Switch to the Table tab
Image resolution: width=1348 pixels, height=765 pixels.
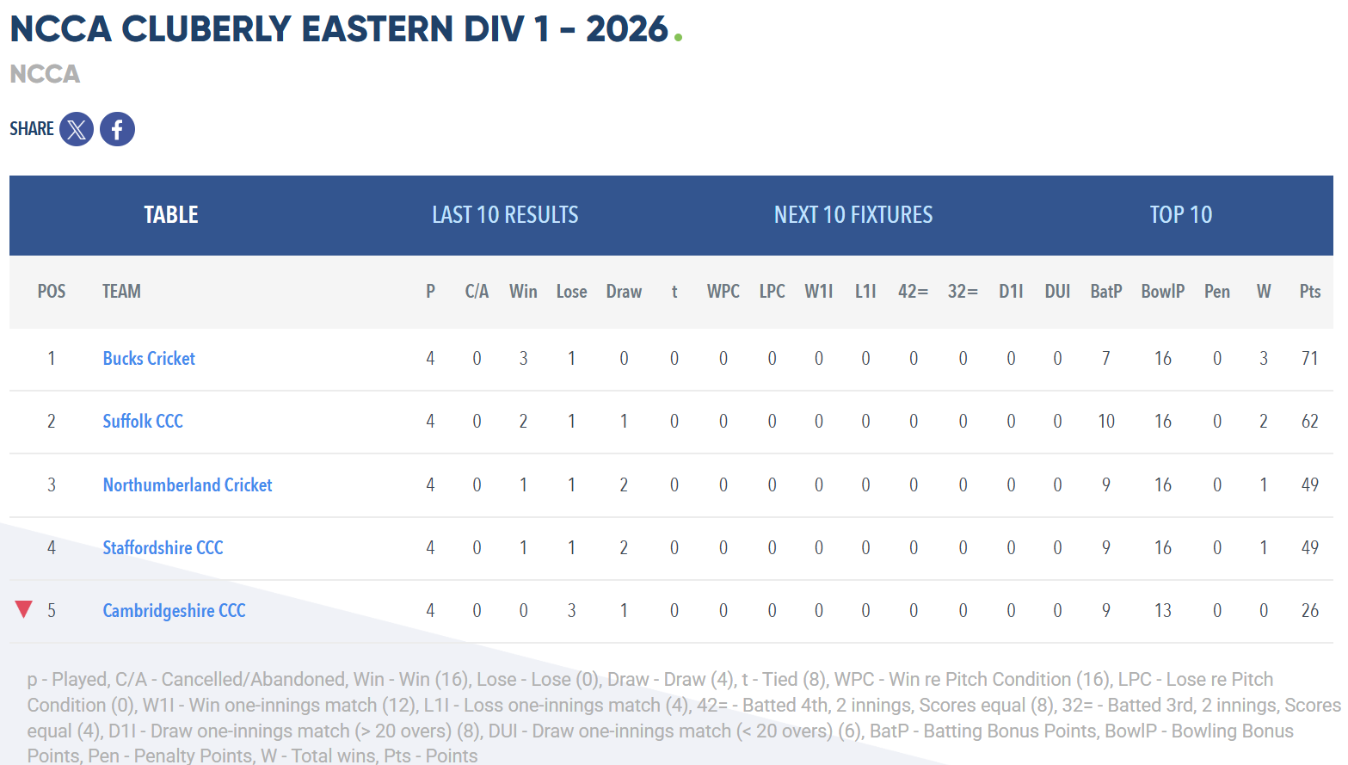[x=171, y=215]
